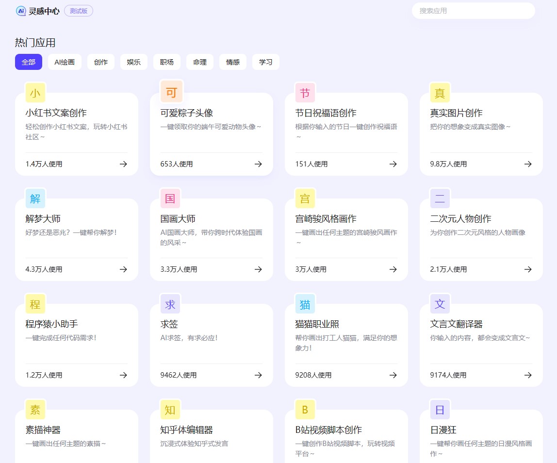557x463 pixels.
Task: Click the orange 可 icon for 可爱粽子头像
Action: point(171,92)
